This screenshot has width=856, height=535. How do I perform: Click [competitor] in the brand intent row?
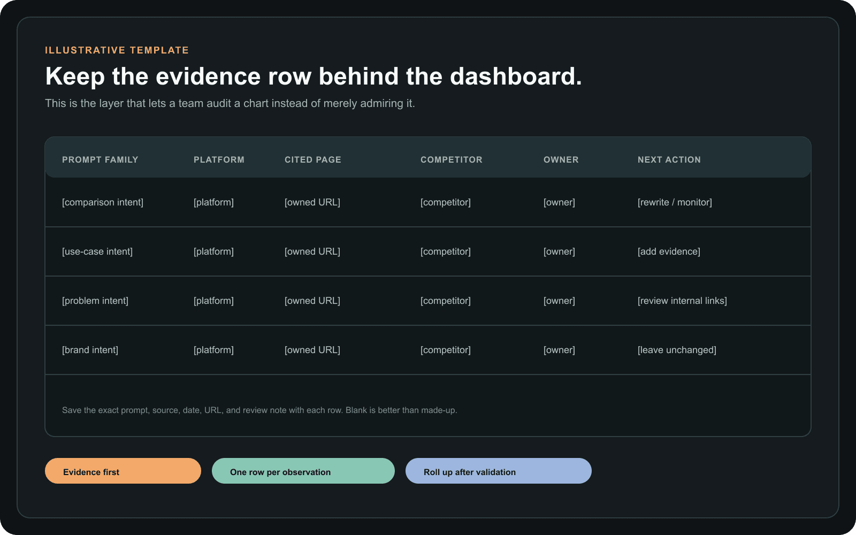(x=446, y=350)
